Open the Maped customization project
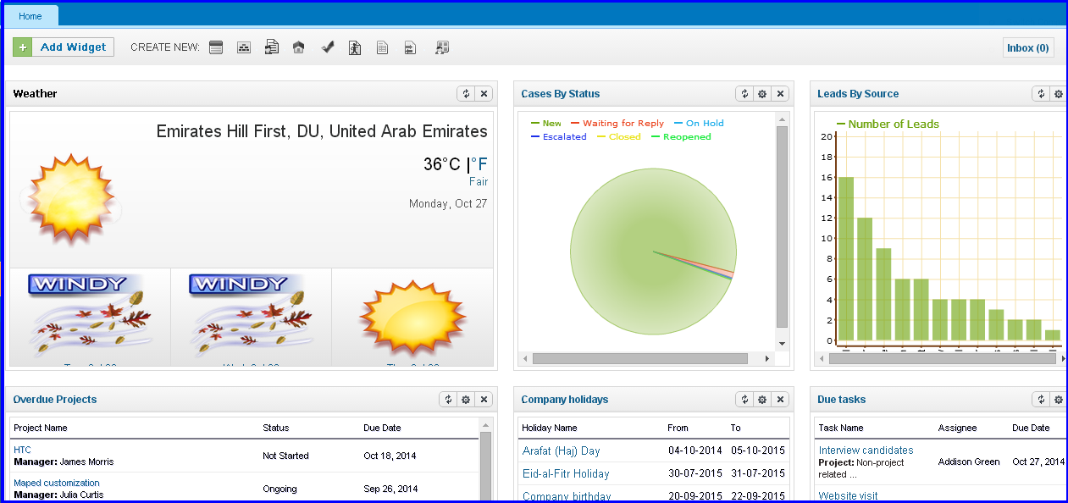The width and height of the screenshot is (1068, 503). click(x=57, y=484)
